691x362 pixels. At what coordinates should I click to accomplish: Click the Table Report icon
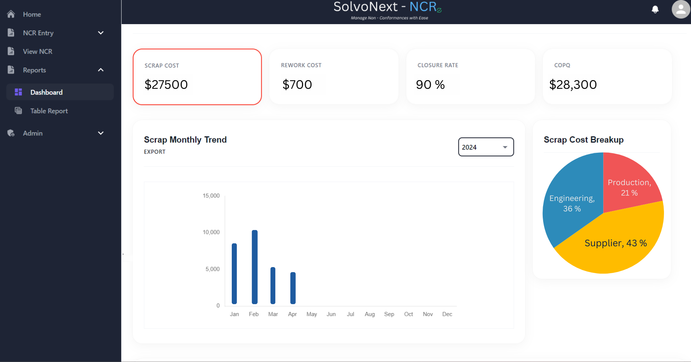tap(18, 111)
